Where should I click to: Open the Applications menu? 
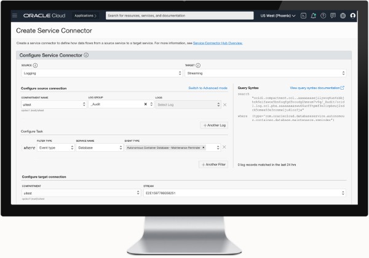85,15
